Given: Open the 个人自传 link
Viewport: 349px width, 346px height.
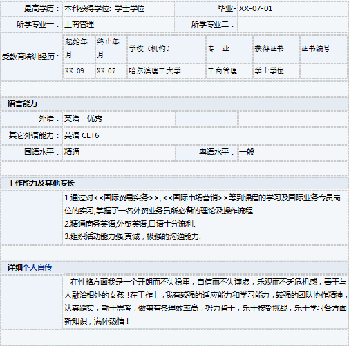Looking at the screenshot, I should coord(37,267).
